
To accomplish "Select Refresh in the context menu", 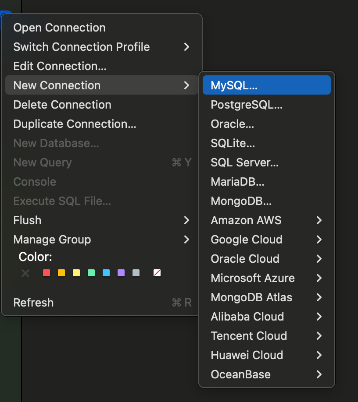I will tap(33, 303).
